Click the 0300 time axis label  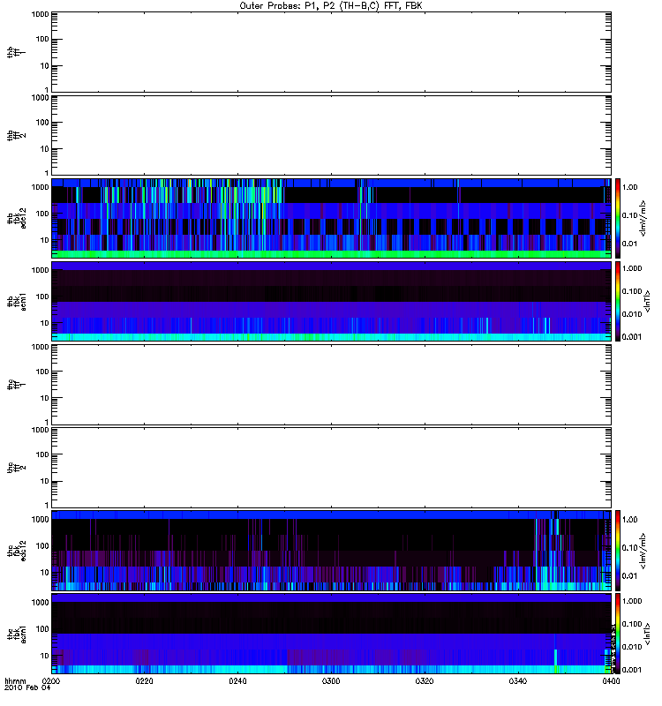pos(331,681)
